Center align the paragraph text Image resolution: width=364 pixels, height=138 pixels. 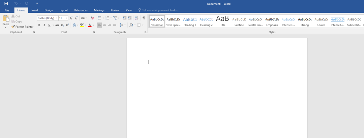104,25
